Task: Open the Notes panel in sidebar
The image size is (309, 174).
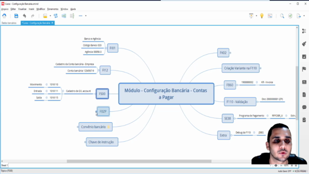Action: [304, 95]
